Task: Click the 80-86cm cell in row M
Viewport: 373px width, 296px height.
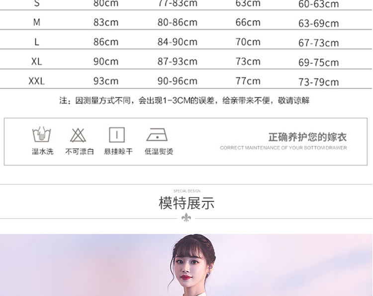Action: tap(178, 22)
